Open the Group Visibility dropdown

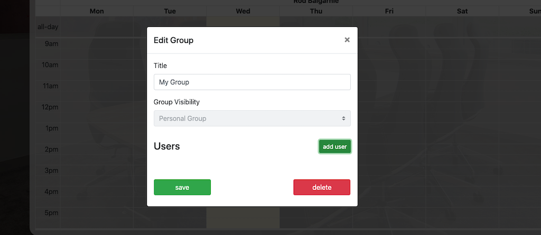[252, 118]
